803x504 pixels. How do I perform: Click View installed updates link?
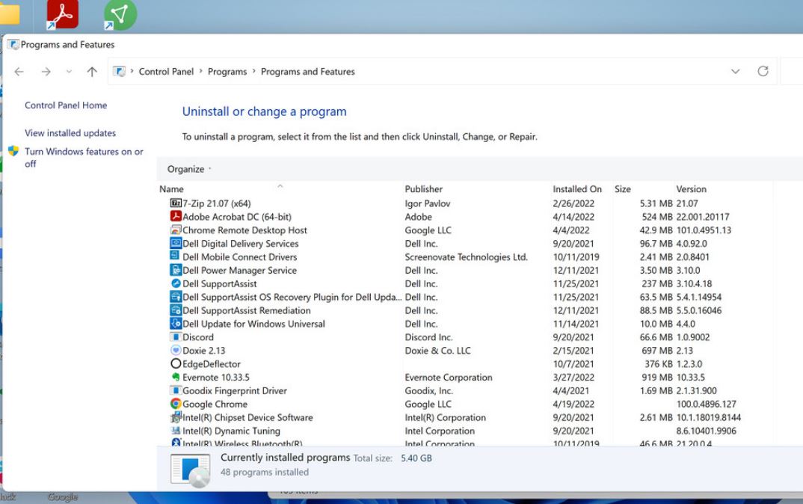(x=70, y=133)
